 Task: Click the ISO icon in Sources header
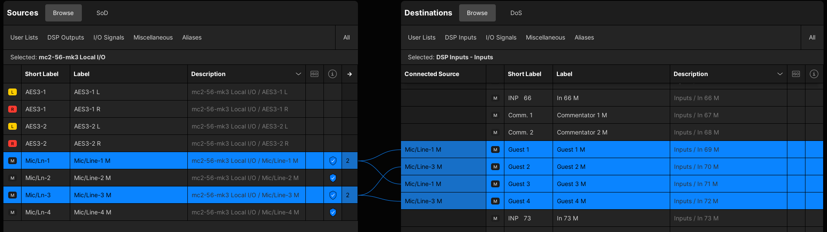(x=314, y=74)
